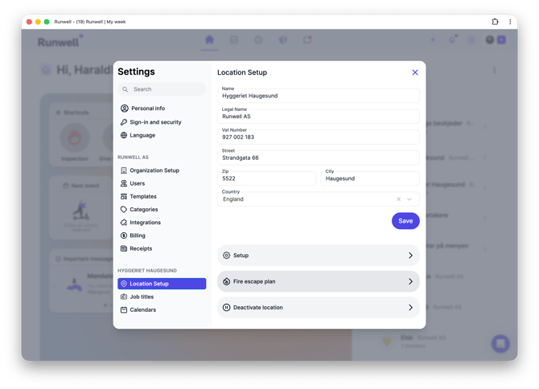Screen dimensions: 539x389
Task: Click the Billing dollar icon
Action: click(x=124, y=235)
